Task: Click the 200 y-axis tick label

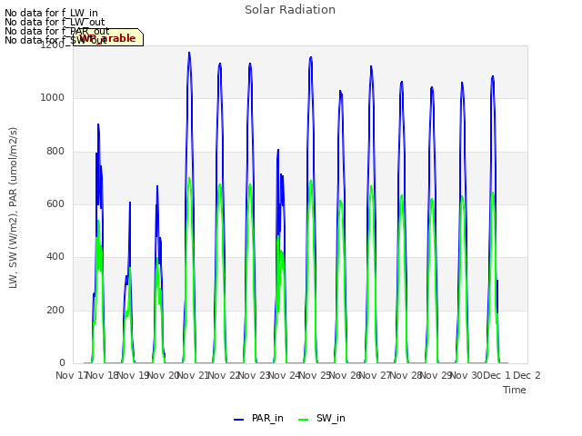Action: [x=55, y=311]
